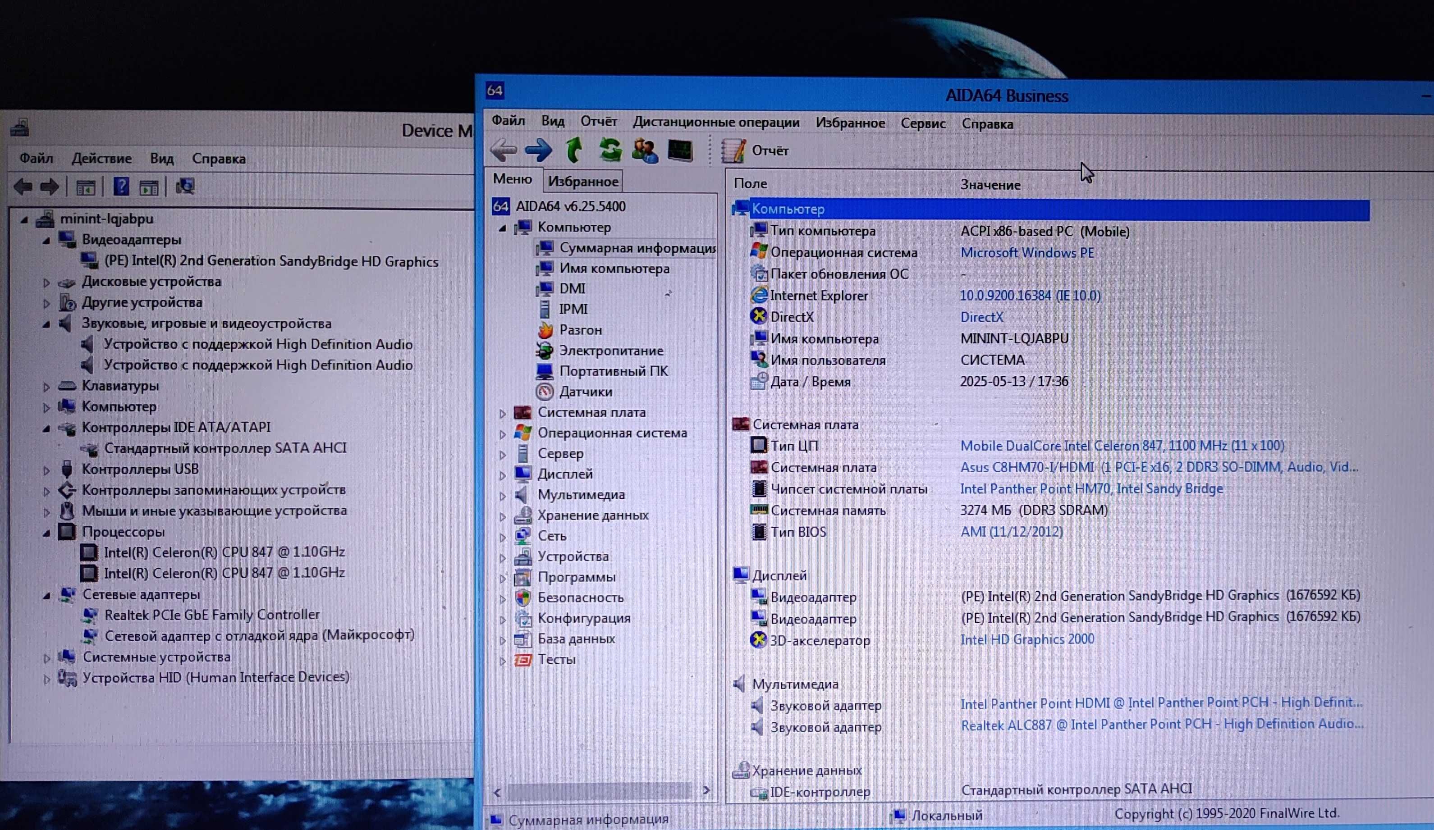This screenshot has height=830, width=1434.
Task: Select Электропитание item in AIDA64 tree
Action: point(611,351)
